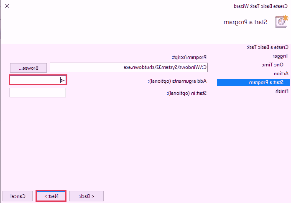Go to the Trigger step in sidebar
The image size is (291, 203).
click(280, 56)
